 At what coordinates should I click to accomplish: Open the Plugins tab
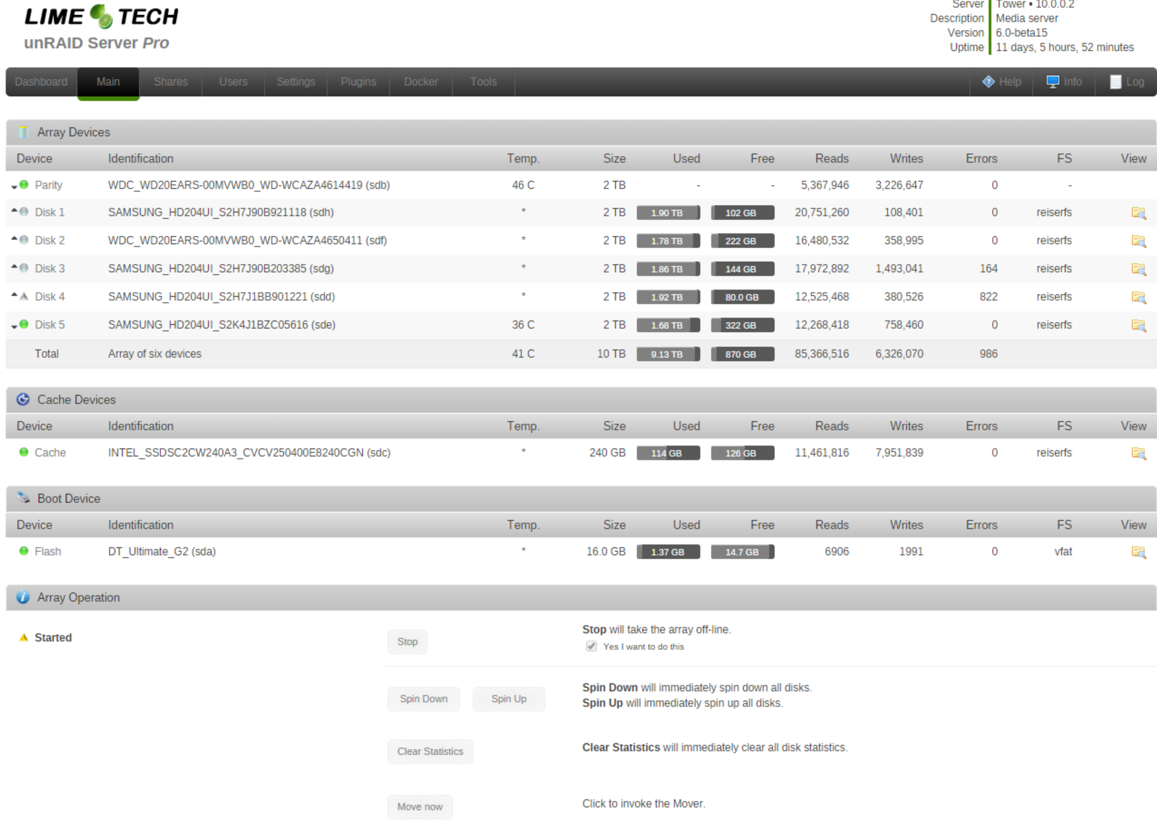point(358,82)
